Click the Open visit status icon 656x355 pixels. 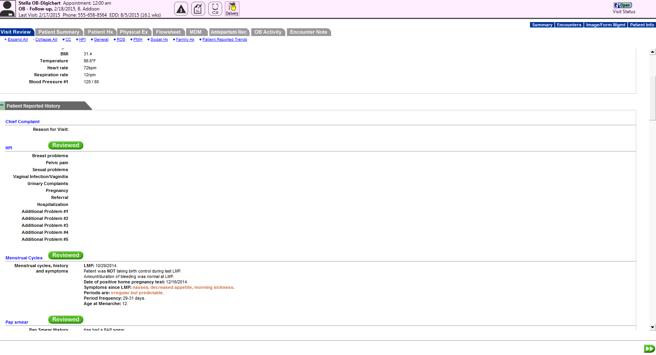[623, 5]
